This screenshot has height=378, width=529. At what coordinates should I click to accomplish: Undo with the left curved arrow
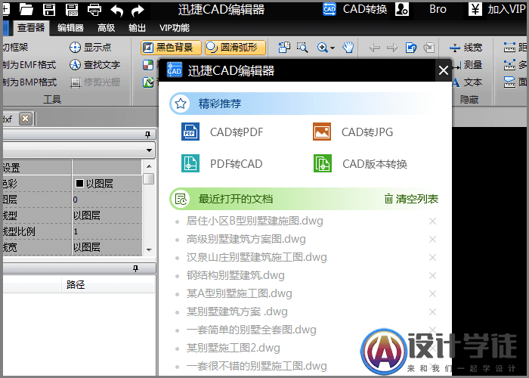pos(116,11)
